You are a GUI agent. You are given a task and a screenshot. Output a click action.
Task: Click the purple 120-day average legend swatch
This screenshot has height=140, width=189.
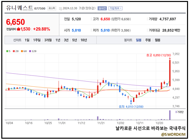(30, 51)
